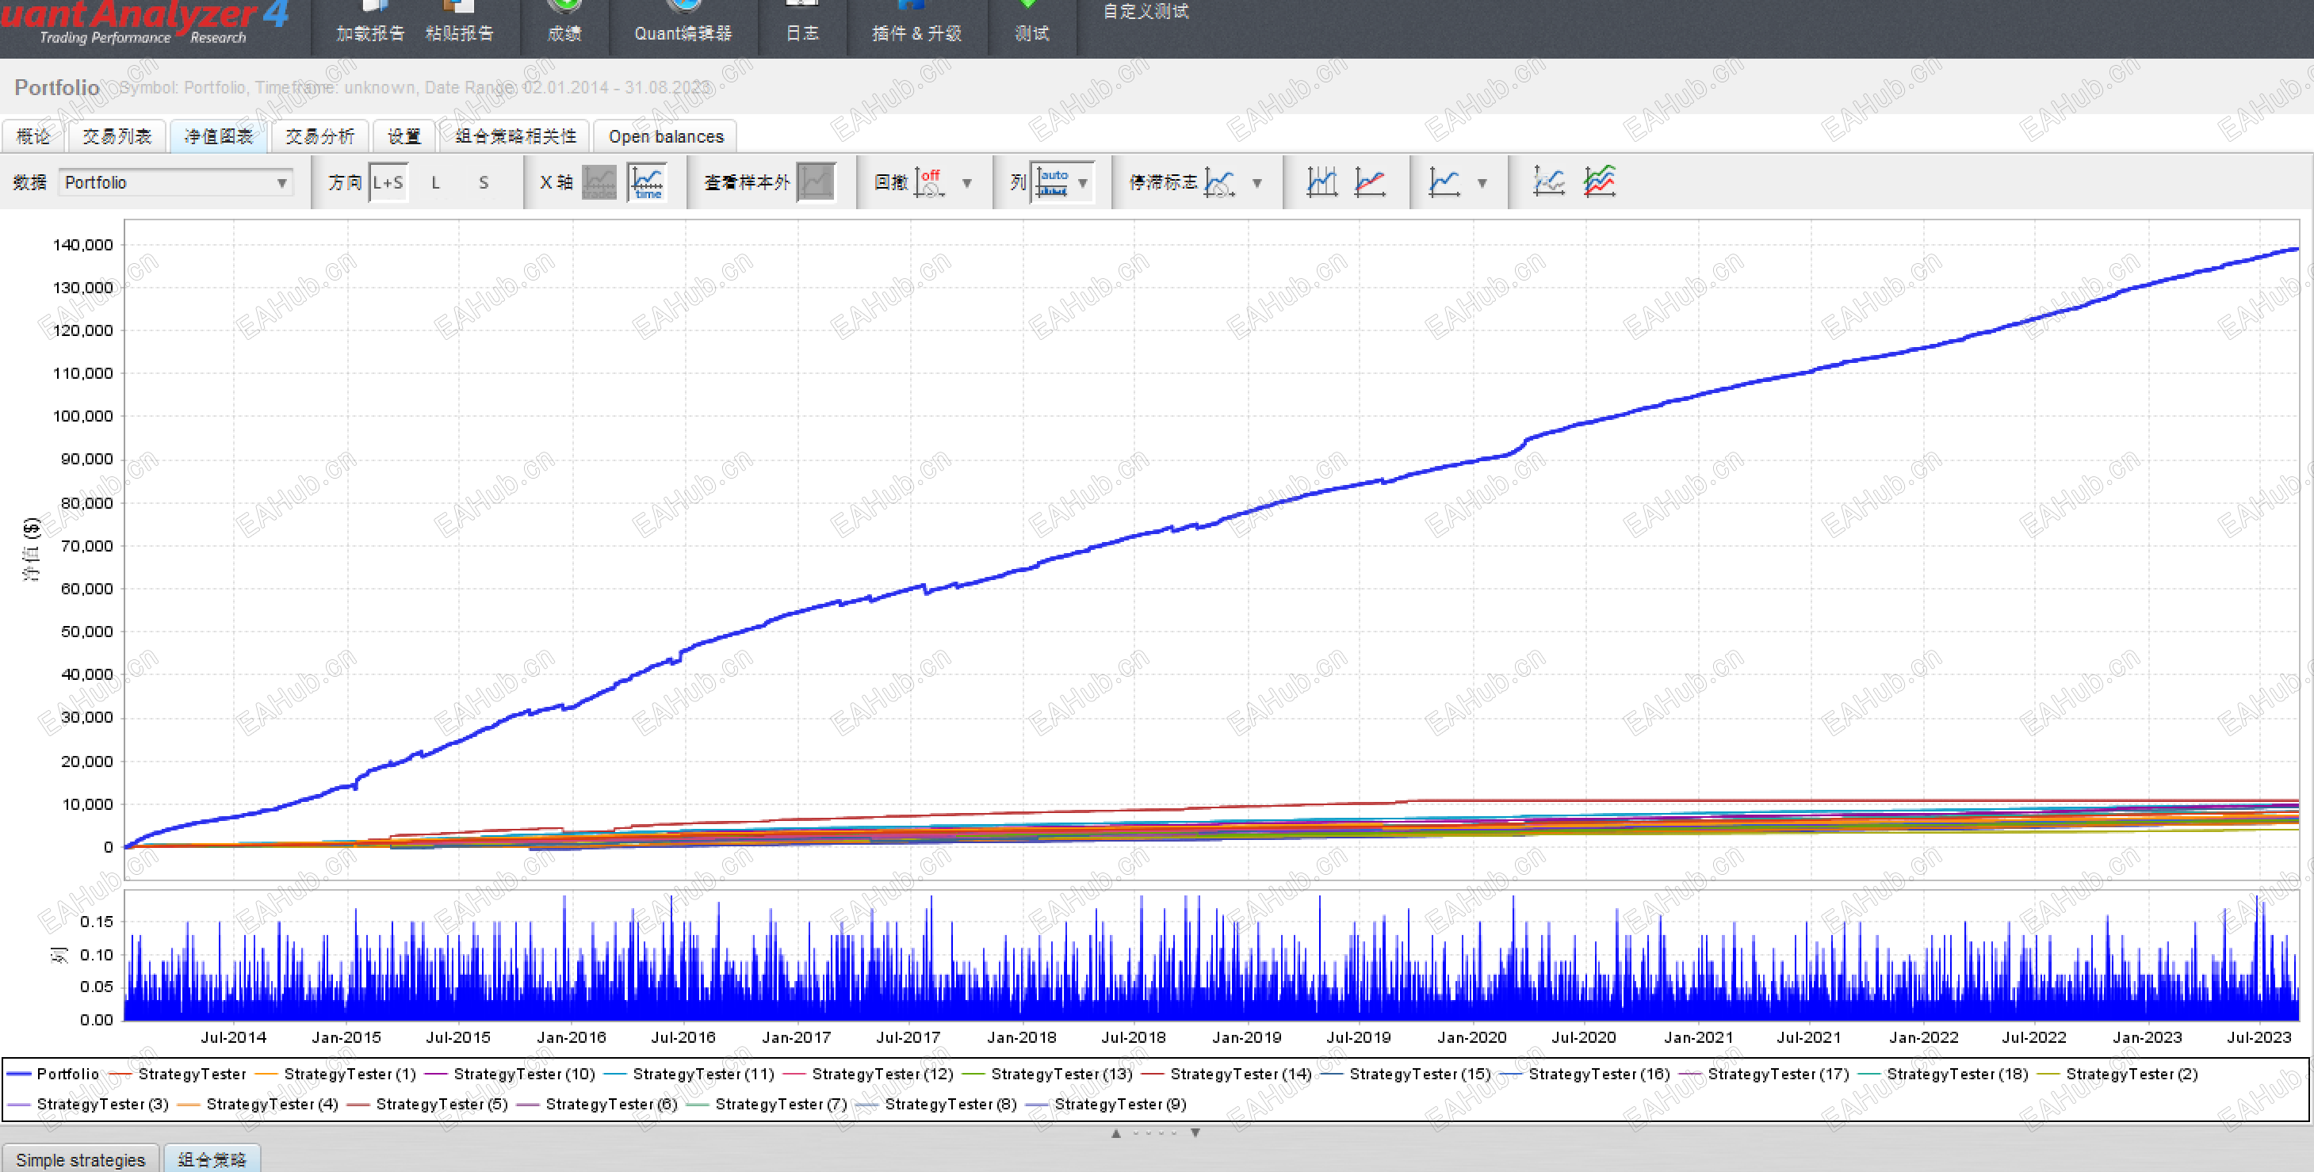
Task: Click the Portfolio legend entry
Action: coord(53,1074)
